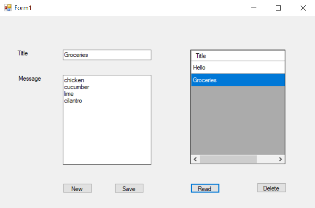
Task: Minimize the Form1 window
Action: tap(254, 8)
